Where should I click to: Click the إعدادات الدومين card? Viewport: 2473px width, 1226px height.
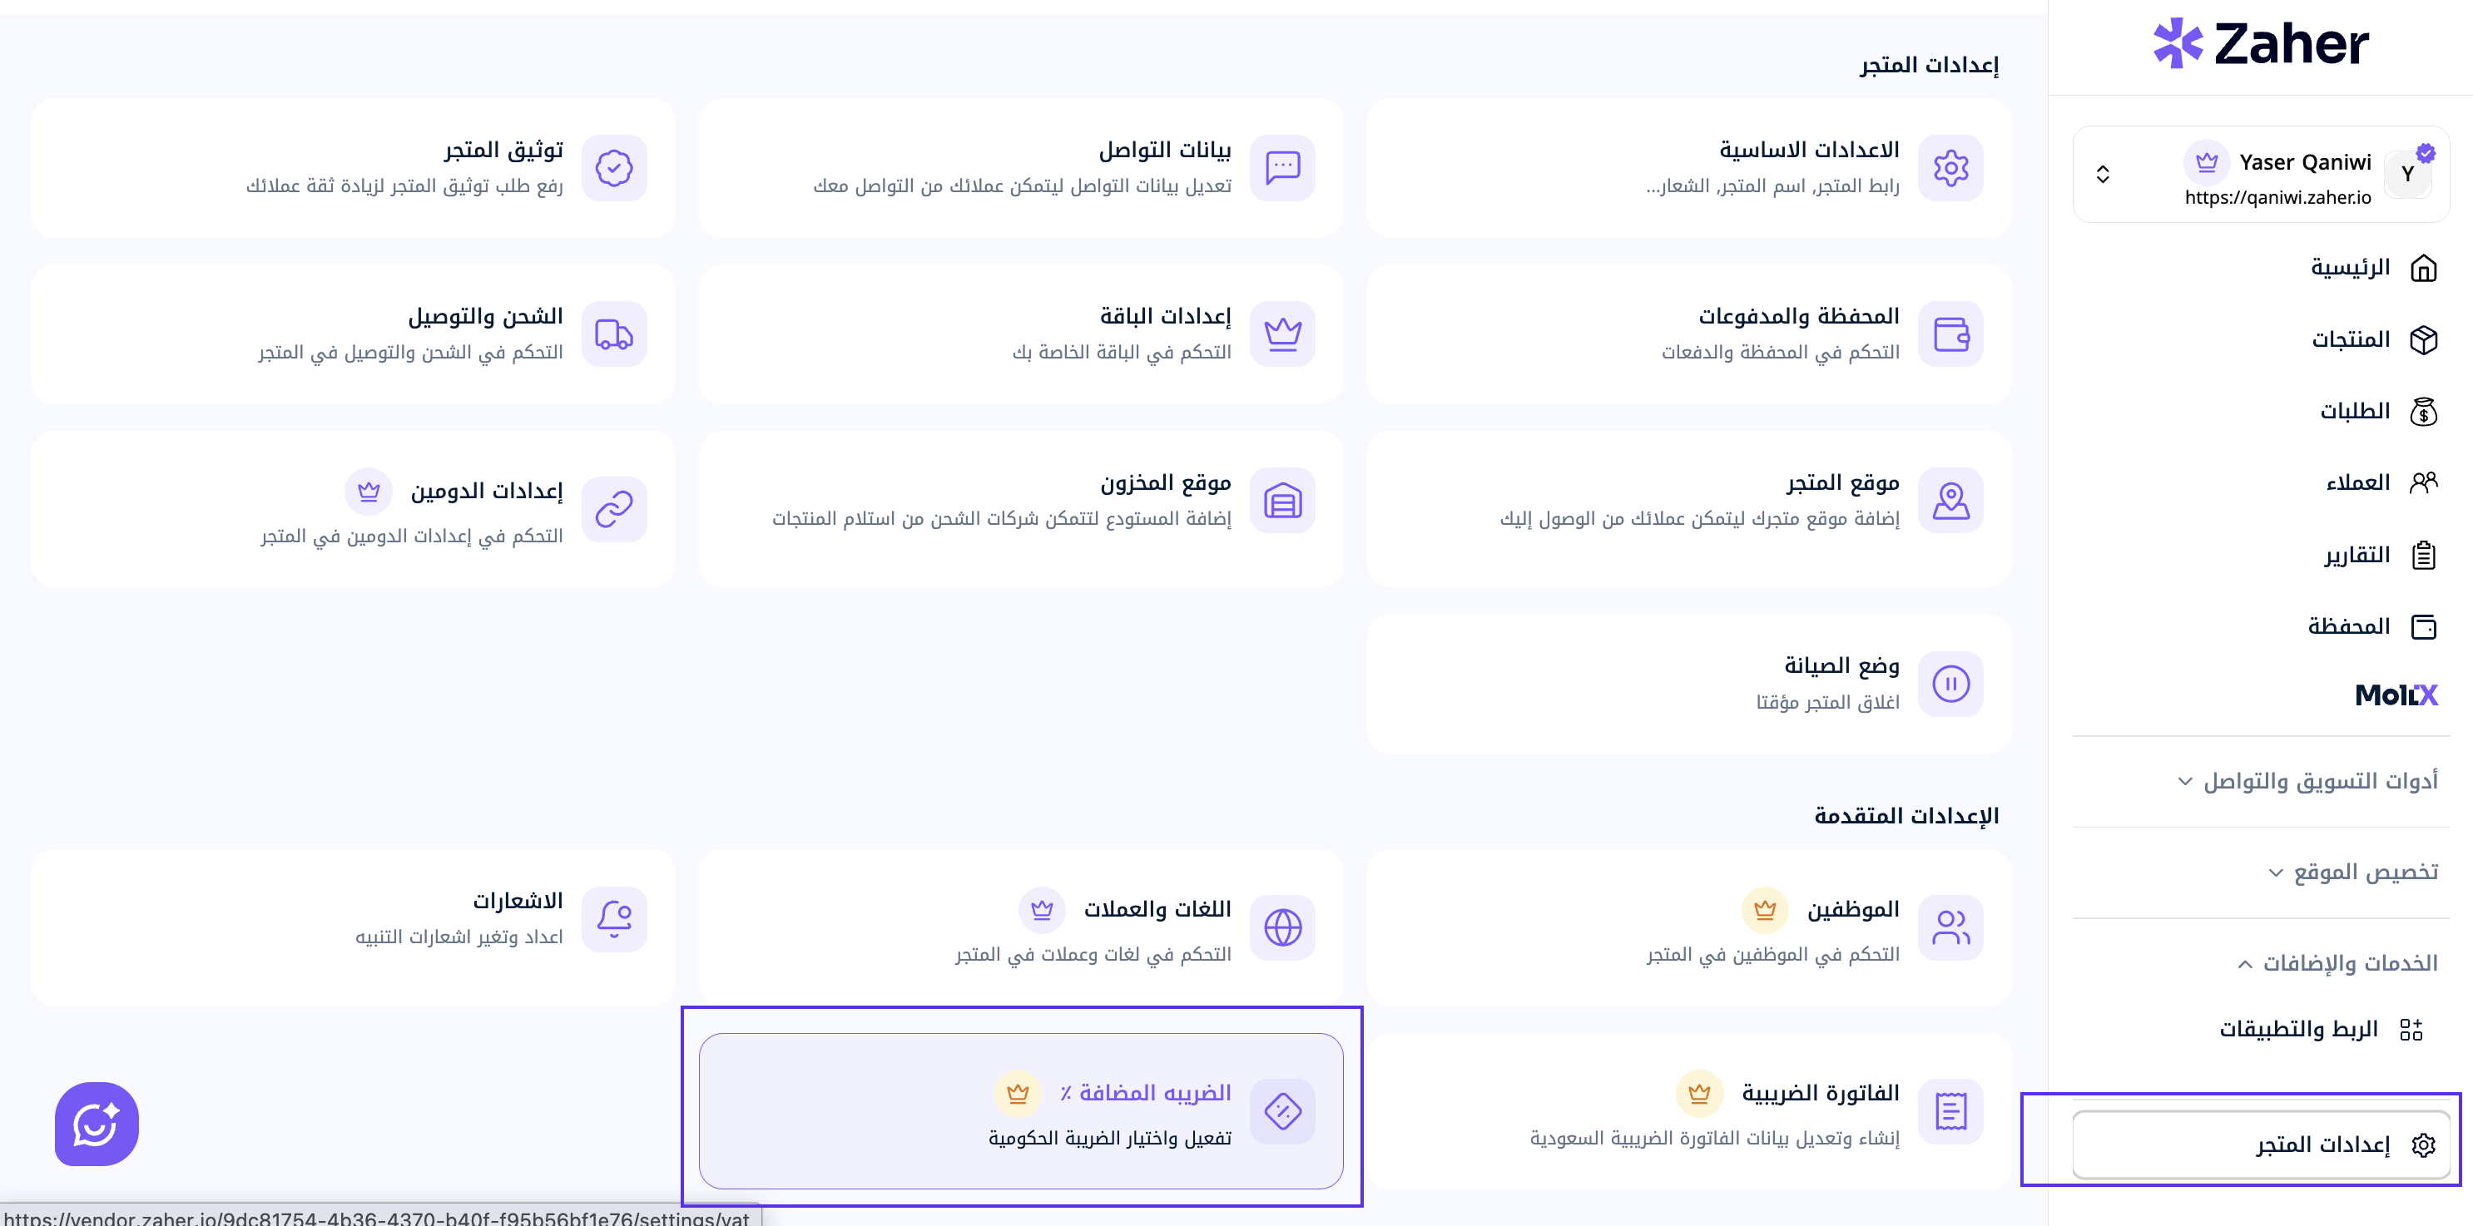354,509
